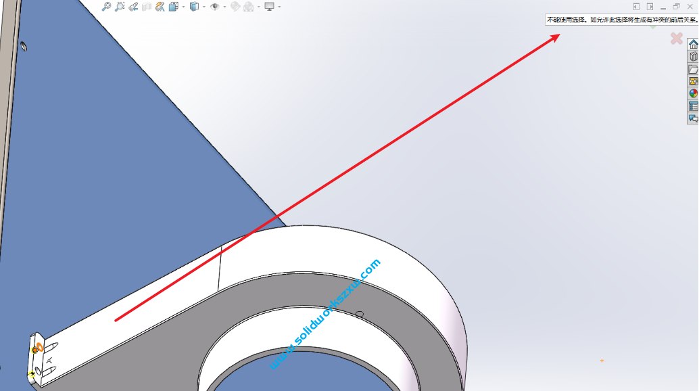Expand the View Orientation dropdown arrow
Image resolution: width=699 pixels, height=391 pixels.
pyautogui.click(x=183, y=7)
